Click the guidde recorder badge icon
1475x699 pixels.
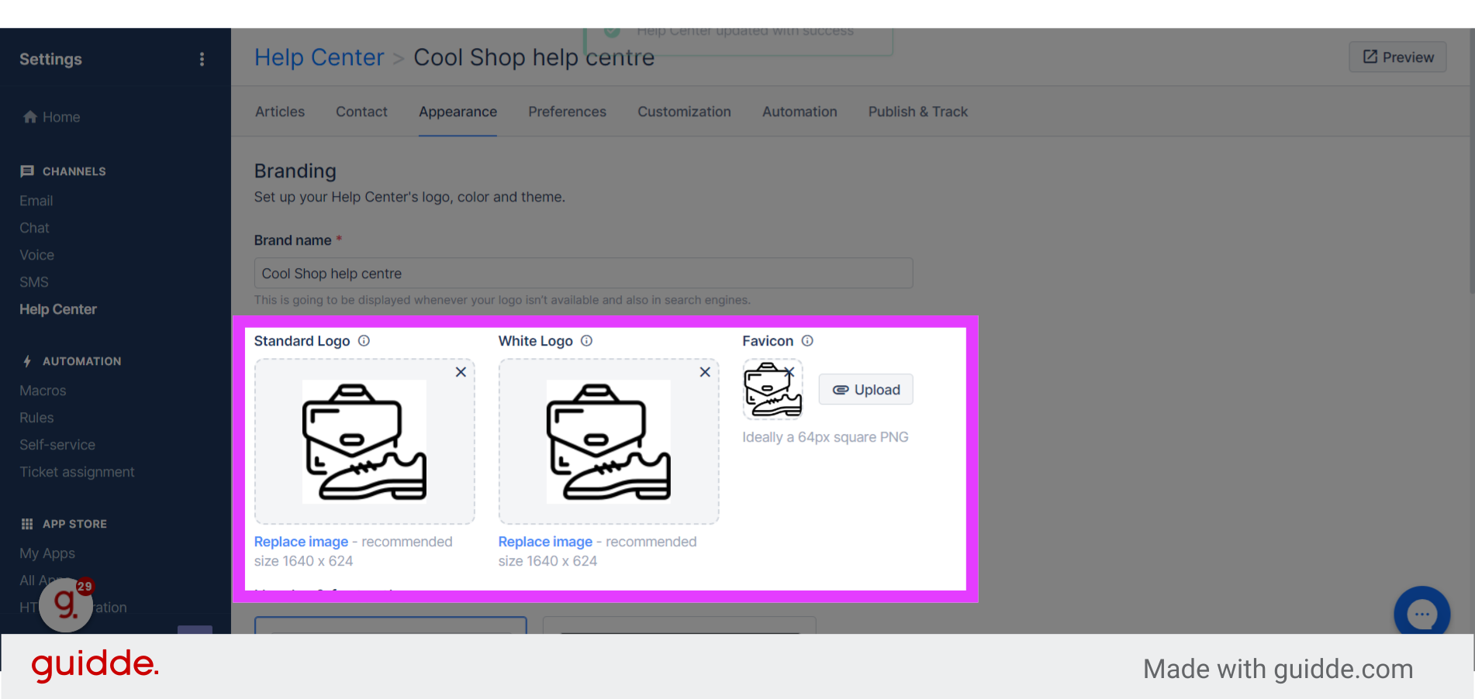tap(66, 604)
